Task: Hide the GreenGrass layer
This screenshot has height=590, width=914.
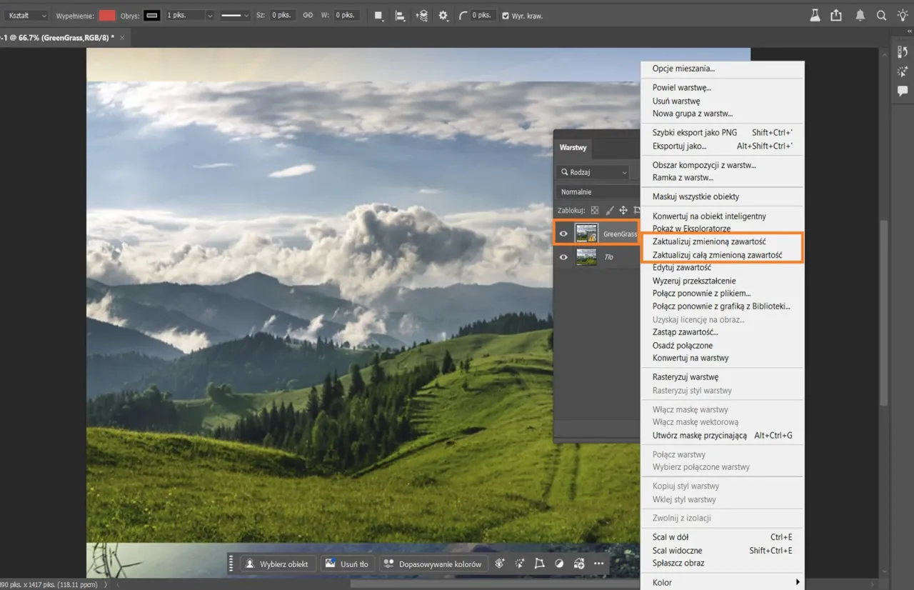Action: click(563, 233)
